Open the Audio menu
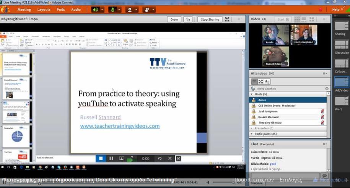The width and height of the screenshot is (350, 188). 76,10
